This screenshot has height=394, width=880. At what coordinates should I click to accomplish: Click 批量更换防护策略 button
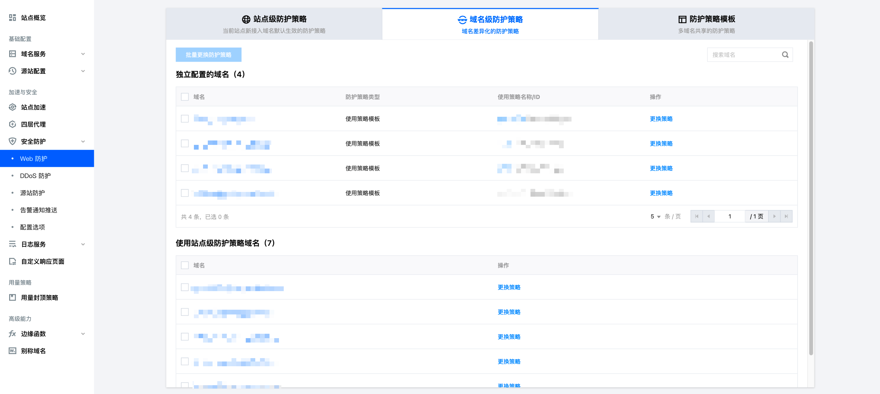[208, 54]
